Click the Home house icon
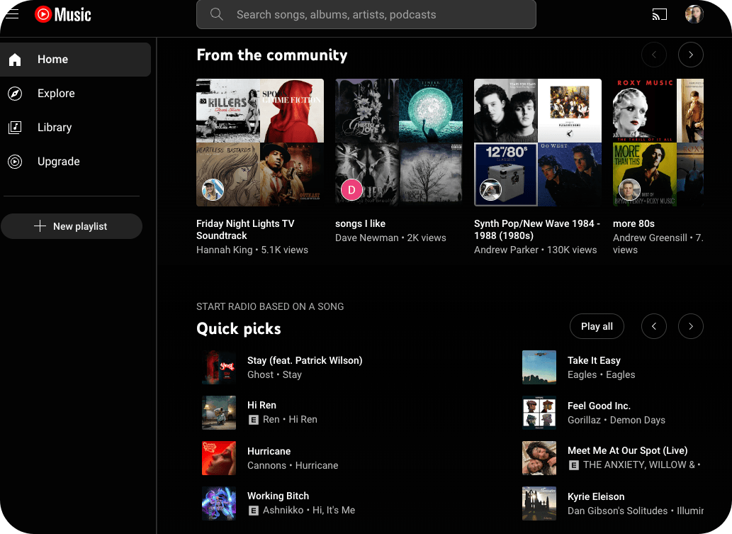732x534 pixels. pos(15,60)
